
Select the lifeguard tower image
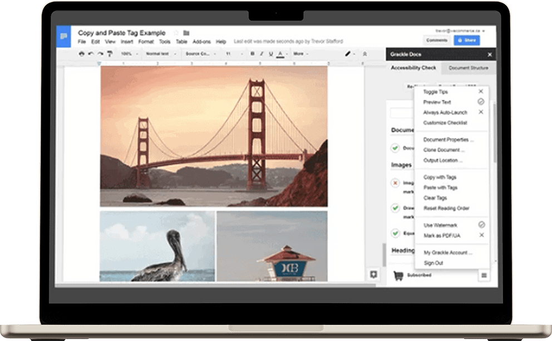(x=272, y=246)
